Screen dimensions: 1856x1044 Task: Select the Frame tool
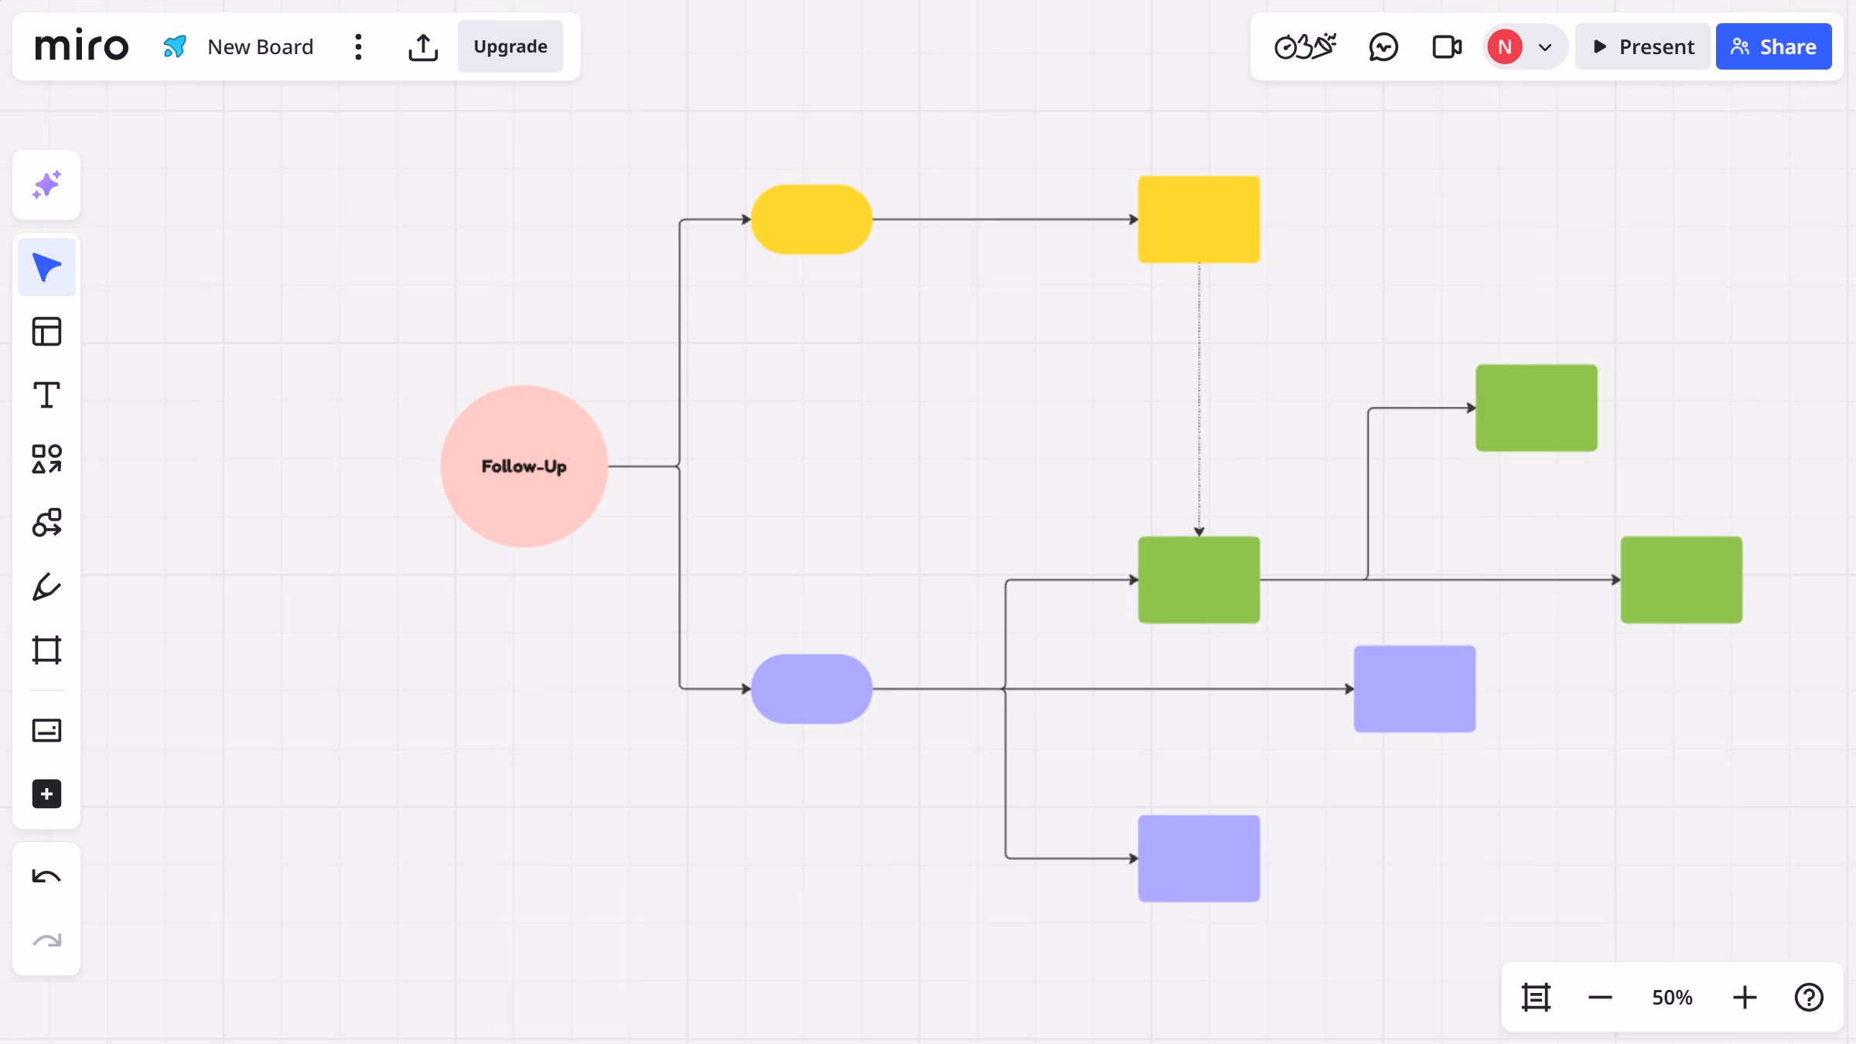[x=46, y=650]
